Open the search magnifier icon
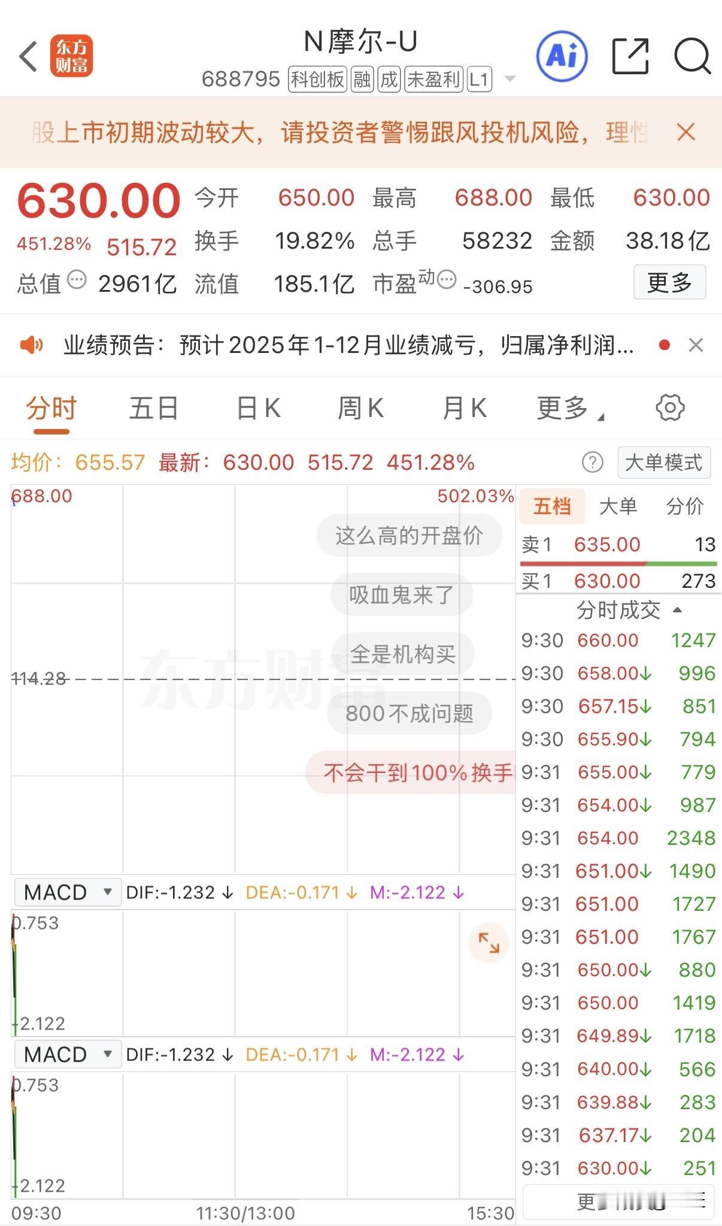 click(x=692, y=56)
